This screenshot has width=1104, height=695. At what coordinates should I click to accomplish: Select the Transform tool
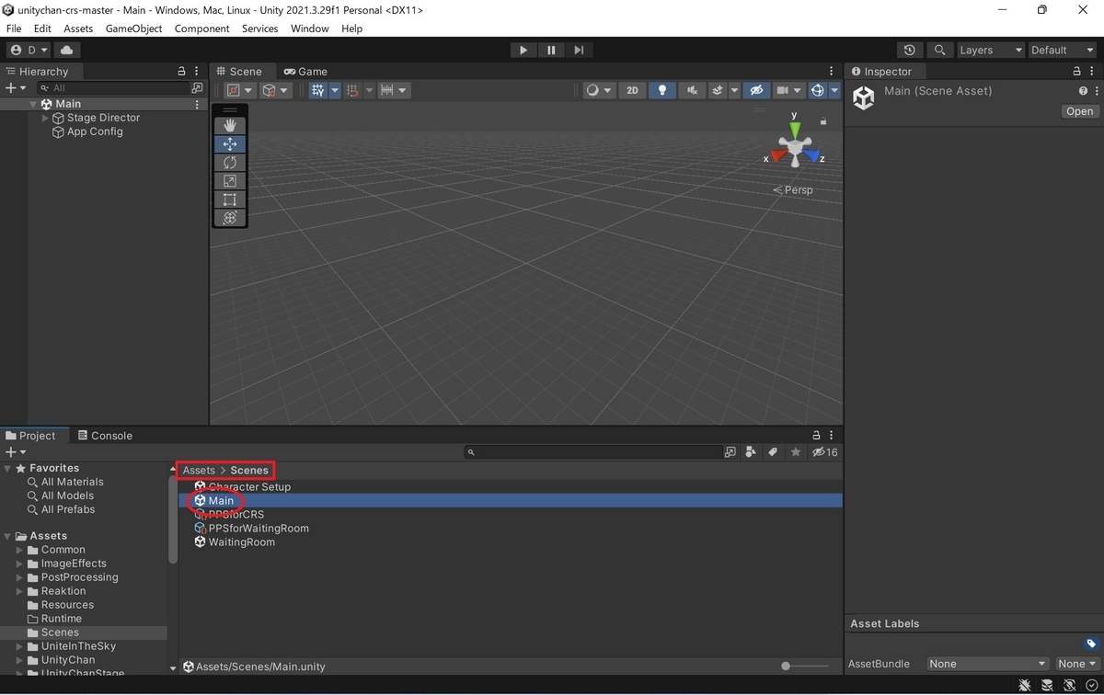pos(230,218)
